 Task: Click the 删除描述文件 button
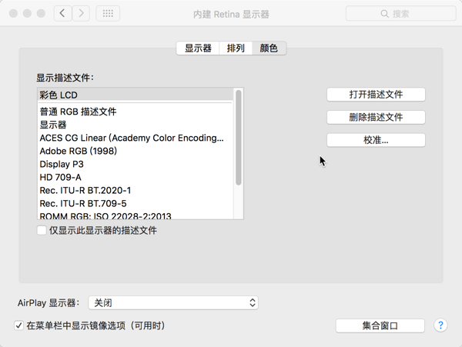pyautogui.click(x=376, y=118)
